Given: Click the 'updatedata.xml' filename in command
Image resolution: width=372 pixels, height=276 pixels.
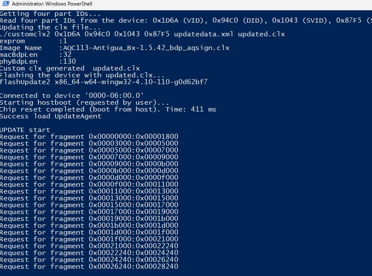Looking at the screenshot, I should point(204,34).
